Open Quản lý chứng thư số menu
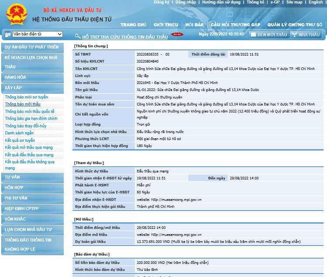Image resolution: width=327 pixels, height=277 pixels. pos(295,25)
